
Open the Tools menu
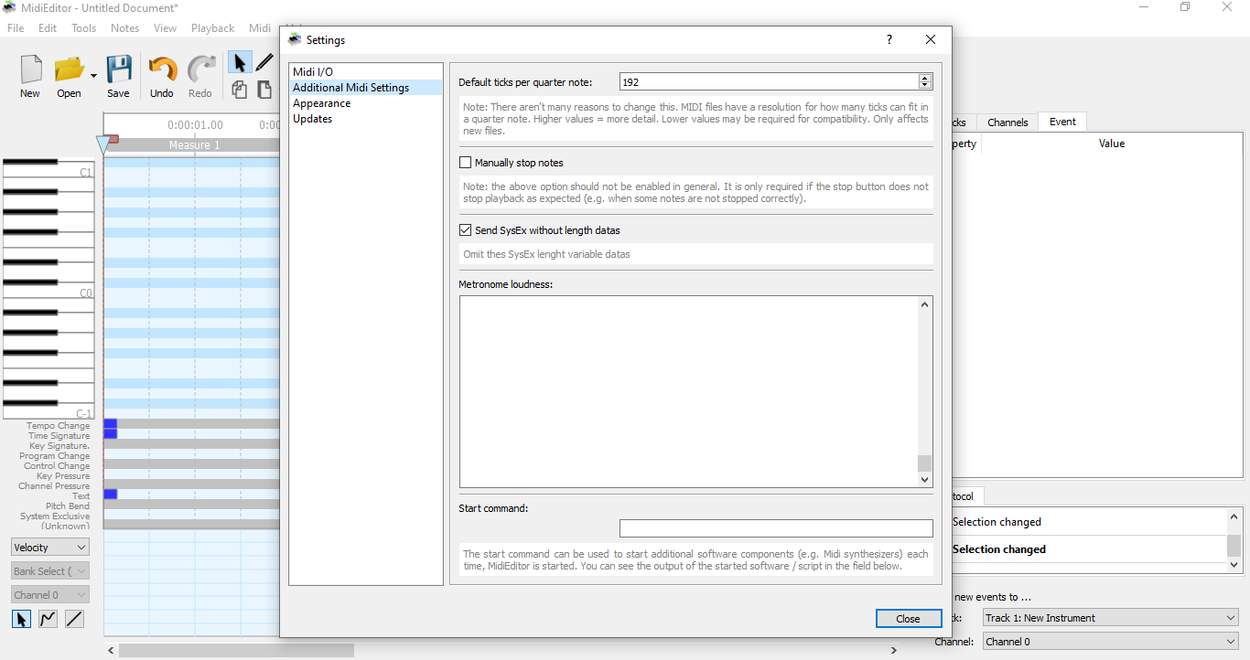point(84,28)
